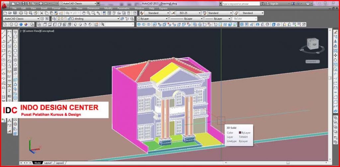Click Make Object's Layer Current icon

(123, 19)
